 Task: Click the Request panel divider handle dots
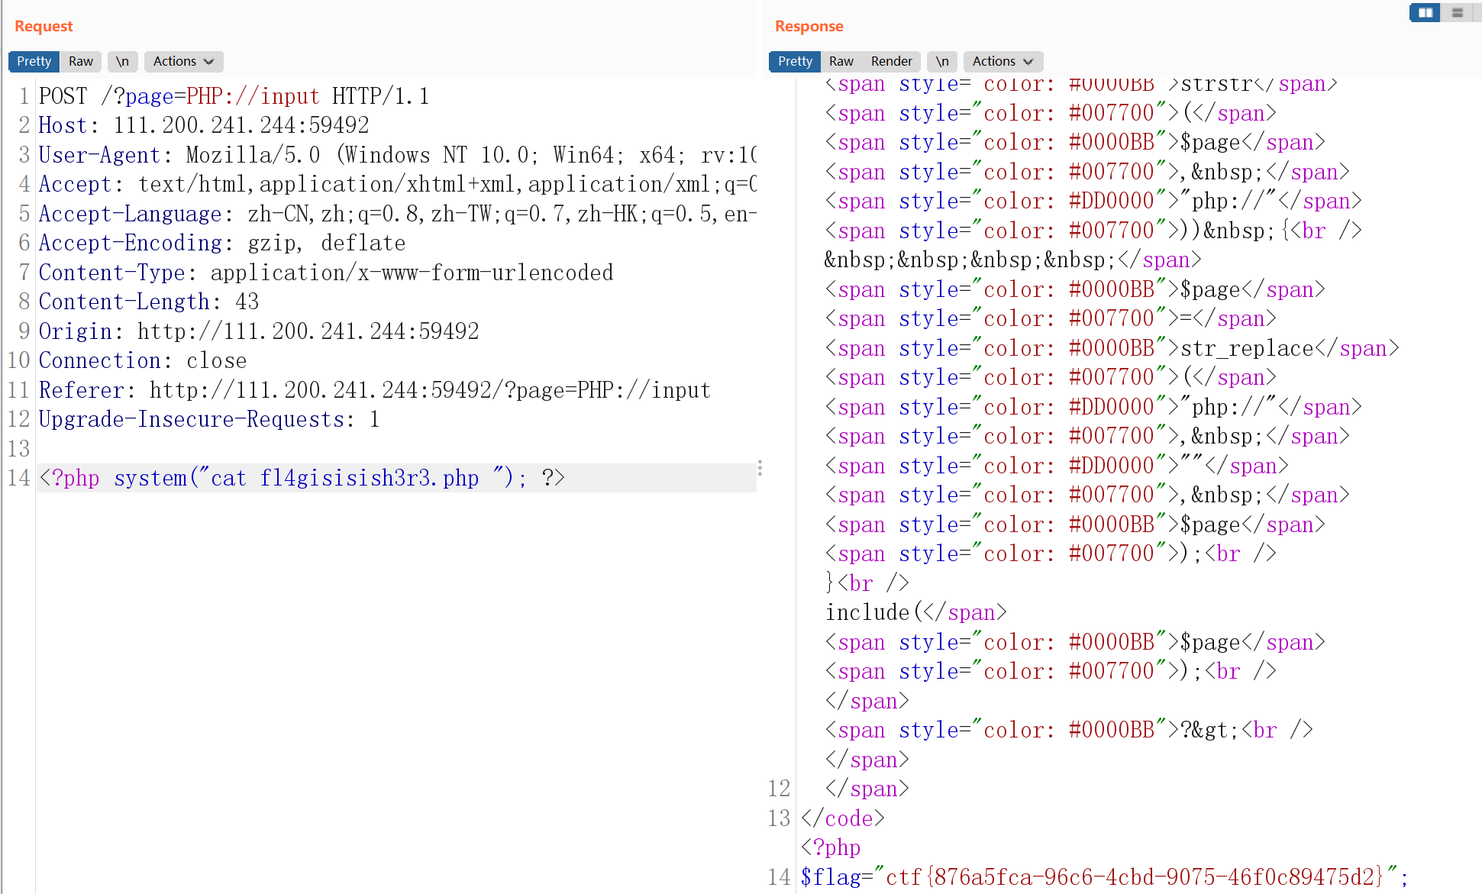pos(760,468)
